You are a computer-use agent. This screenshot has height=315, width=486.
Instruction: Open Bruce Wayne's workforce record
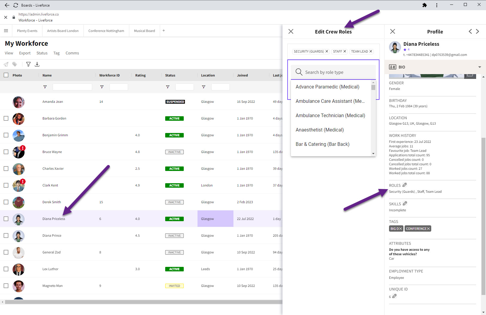(x=52, y=152)
